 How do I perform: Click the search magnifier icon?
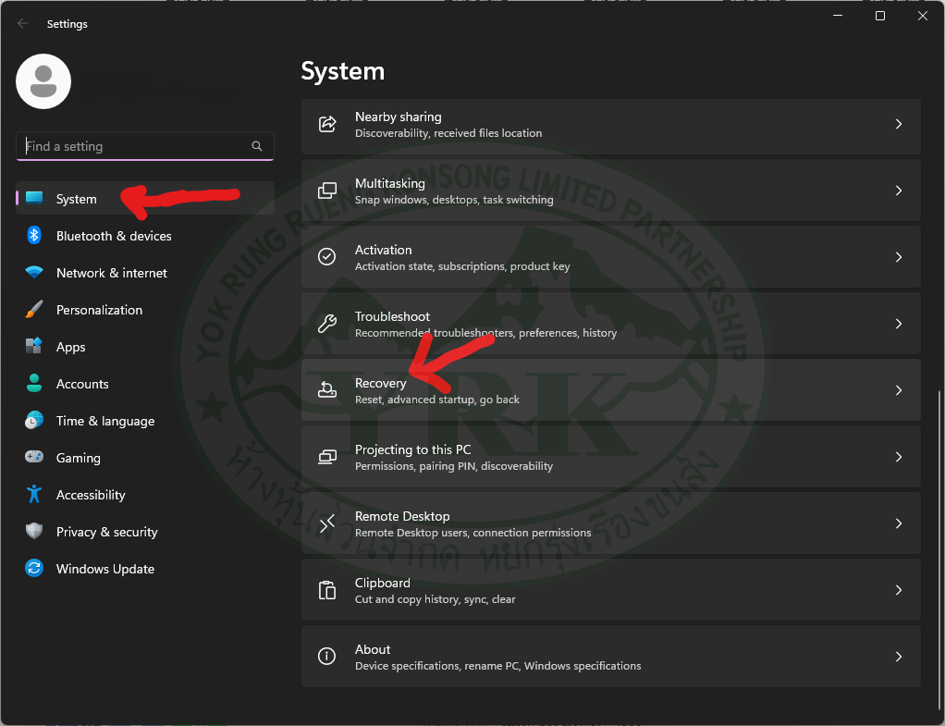pos(257,146)
